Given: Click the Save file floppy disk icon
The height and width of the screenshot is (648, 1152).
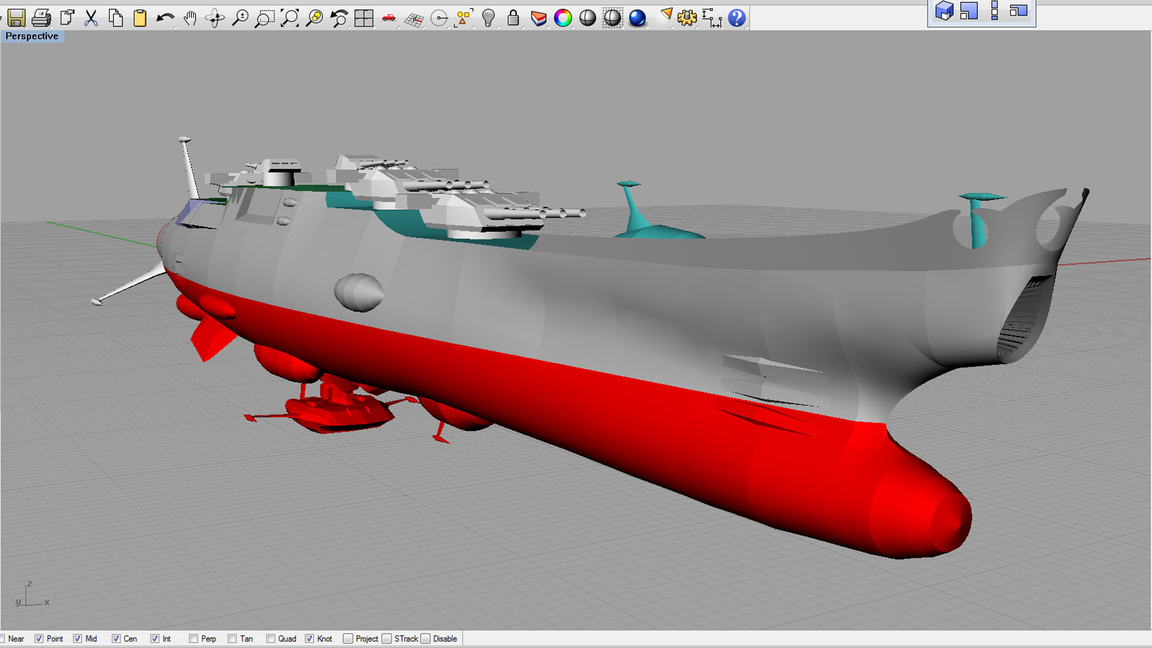Looking at the screenshot, I should tap(16, 18).
